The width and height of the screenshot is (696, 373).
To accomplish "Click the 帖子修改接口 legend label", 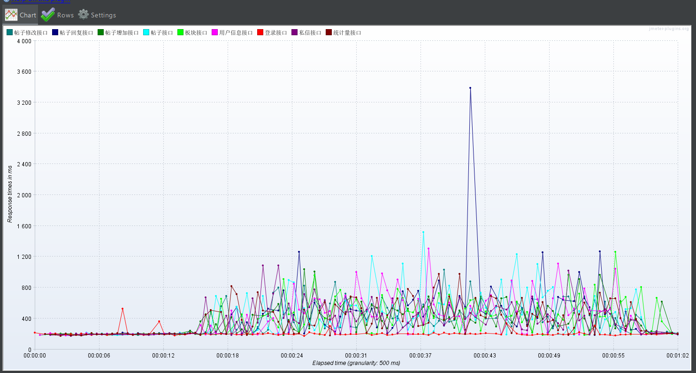I will [31, 33].
